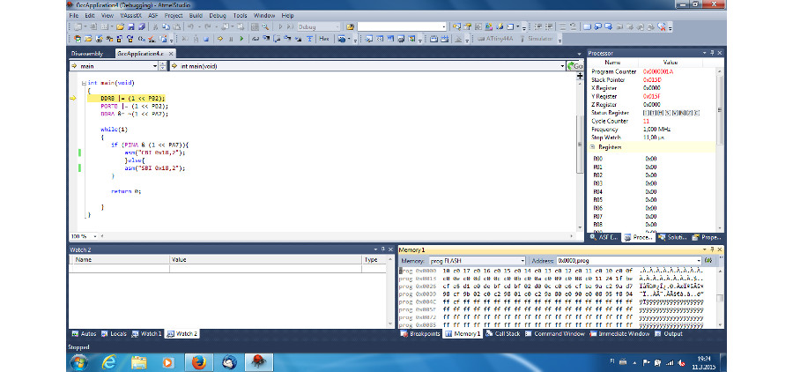Click the red-X clear bookmarks icon
The image size is (793, 372).
662,26
